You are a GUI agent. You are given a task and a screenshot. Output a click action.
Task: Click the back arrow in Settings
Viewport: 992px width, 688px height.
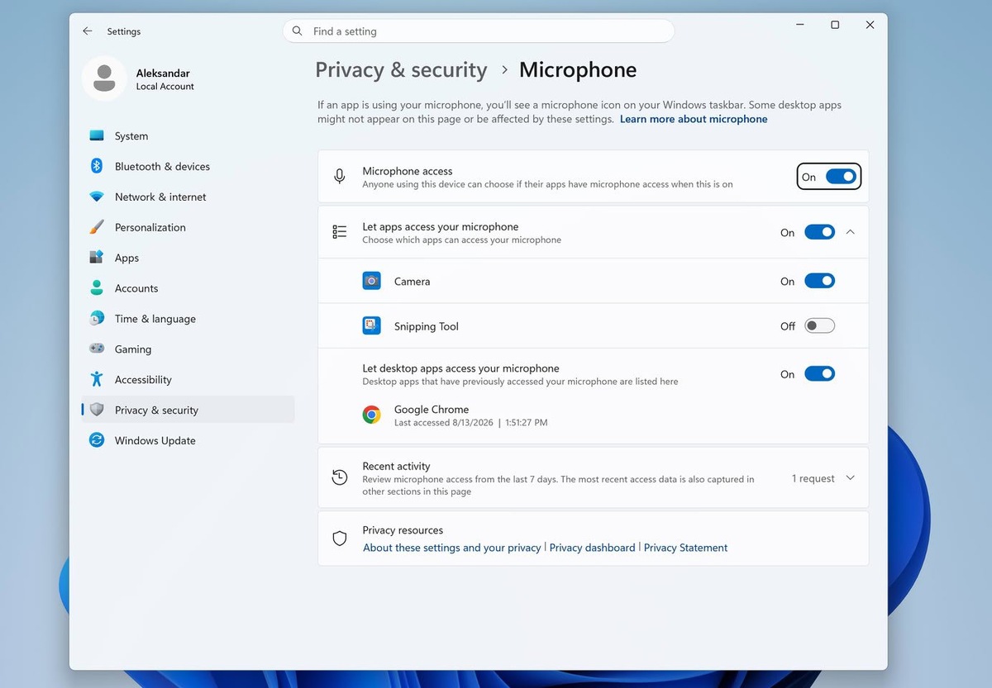click(87, 31)
